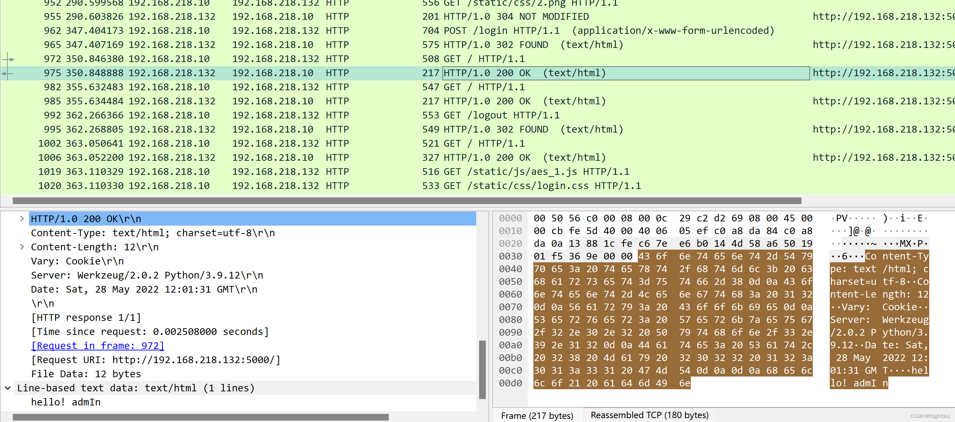Select the 'hello! admIn' text data line
This screenshot has height=422, width=955.
pos(66,402)
